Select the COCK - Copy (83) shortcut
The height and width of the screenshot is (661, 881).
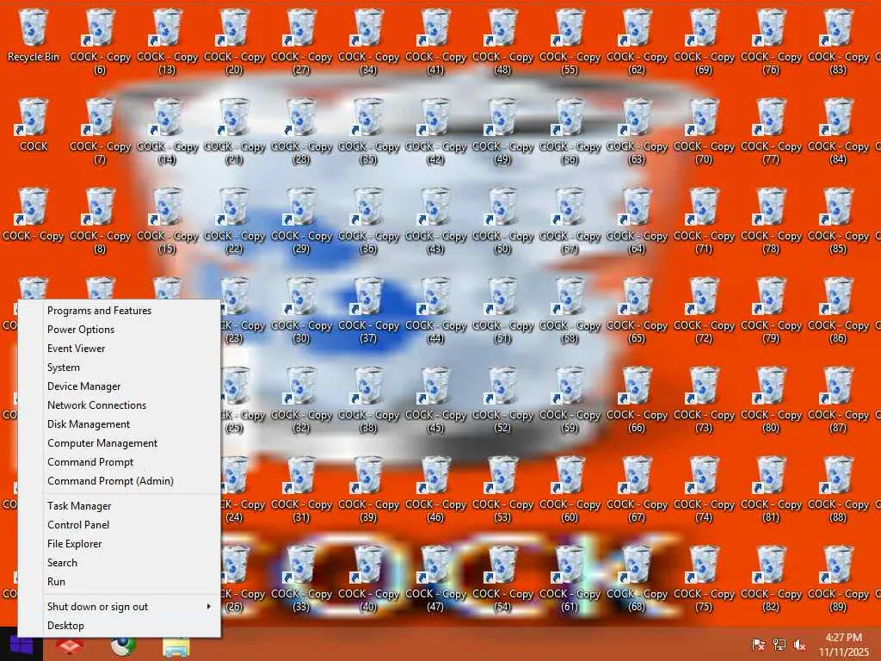(838, 41)
